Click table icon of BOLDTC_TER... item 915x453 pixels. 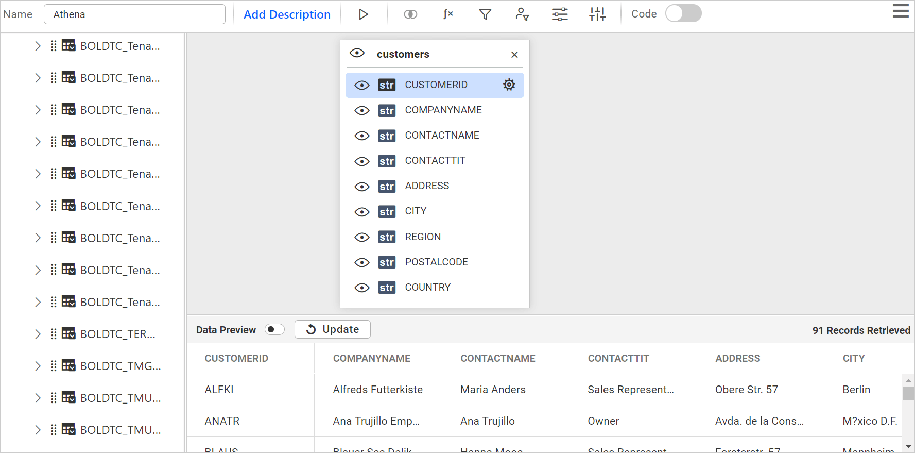[68, 334]
